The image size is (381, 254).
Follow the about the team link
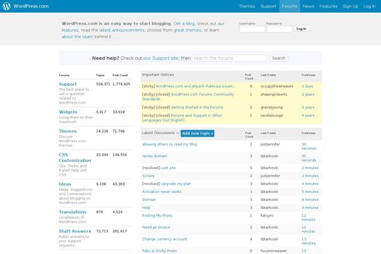click(x=77, y=37)
